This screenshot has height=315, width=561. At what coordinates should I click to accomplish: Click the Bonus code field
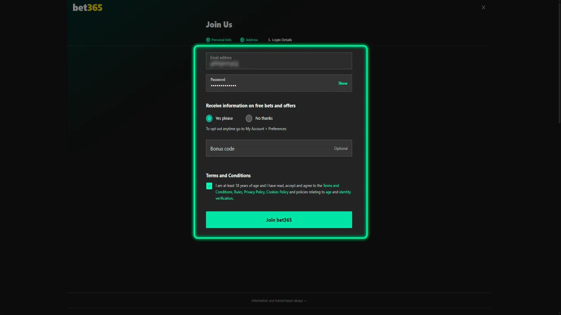[279, 148]
